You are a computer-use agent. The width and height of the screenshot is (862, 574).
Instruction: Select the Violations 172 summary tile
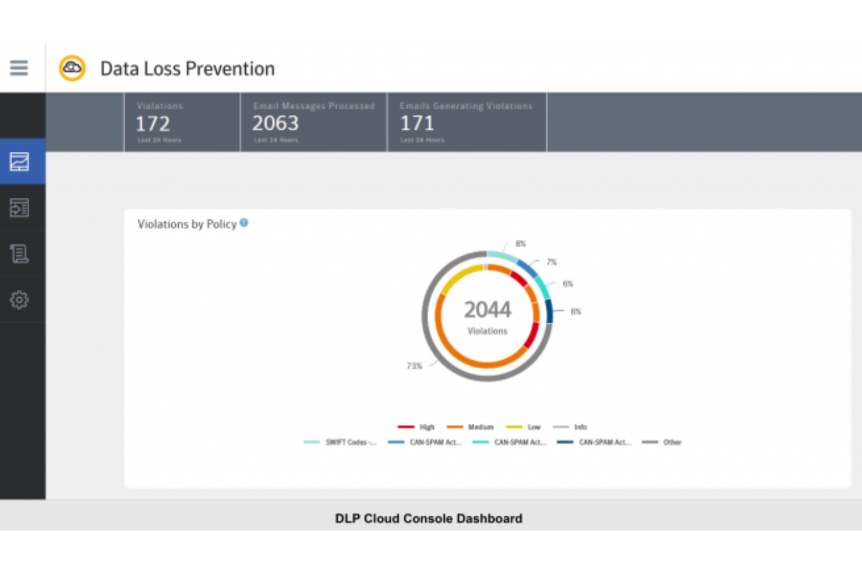click(x=181, y=122)
